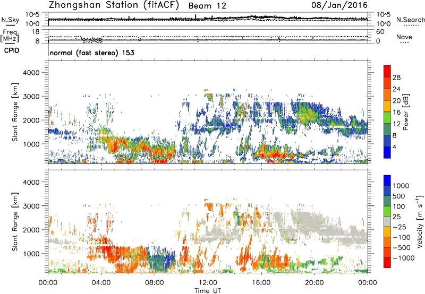The image size is (425, 294).
Task: Click the '4000' tick on power panel
Action: [31, 73]
